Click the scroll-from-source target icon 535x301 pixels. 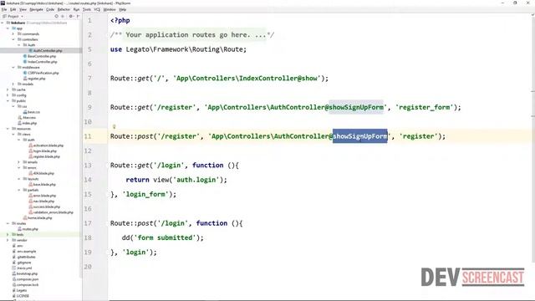pyautogui.click(x=56, y=16)
